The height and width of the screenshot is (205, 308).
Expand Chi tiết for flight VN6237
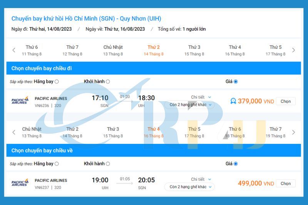201,179
